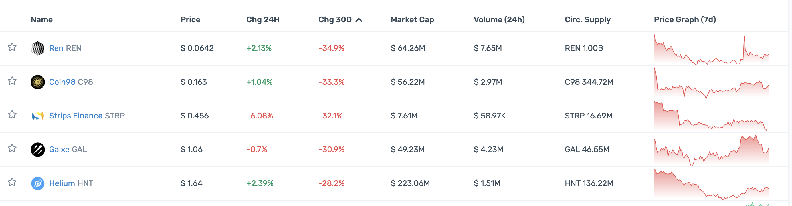Sort by Circ. Supply column header
This screenshot has width=792, height=206.
(x=587, y=20)
